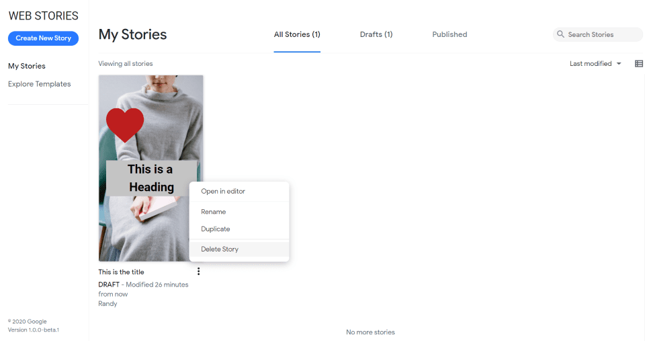This screenshot has height=341, width=645.
Task: Switch to list view icon
Action: pos(638,63)
